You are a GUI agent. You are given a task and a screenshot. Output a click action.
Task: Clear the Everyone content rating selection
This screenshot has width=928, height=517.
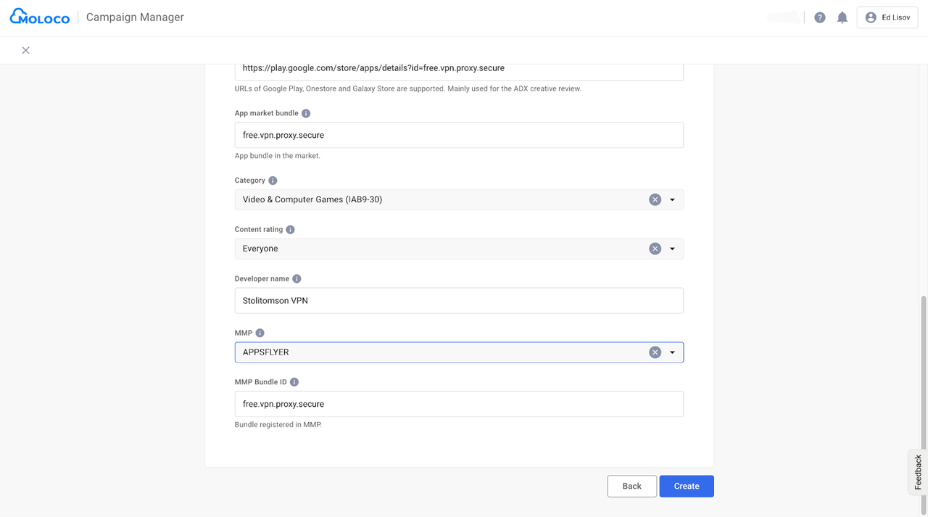coord(655,248)
